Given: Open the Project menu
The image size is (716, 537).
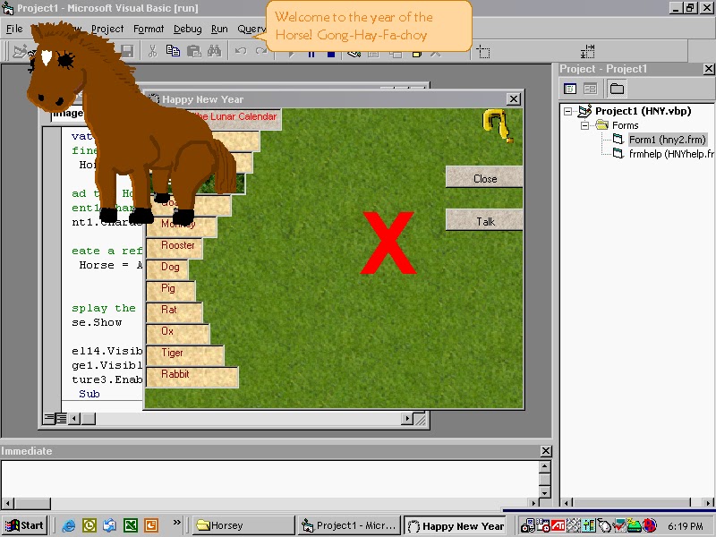Looking at the screenshot, I should pyautogui.click(x=107, y=29).
